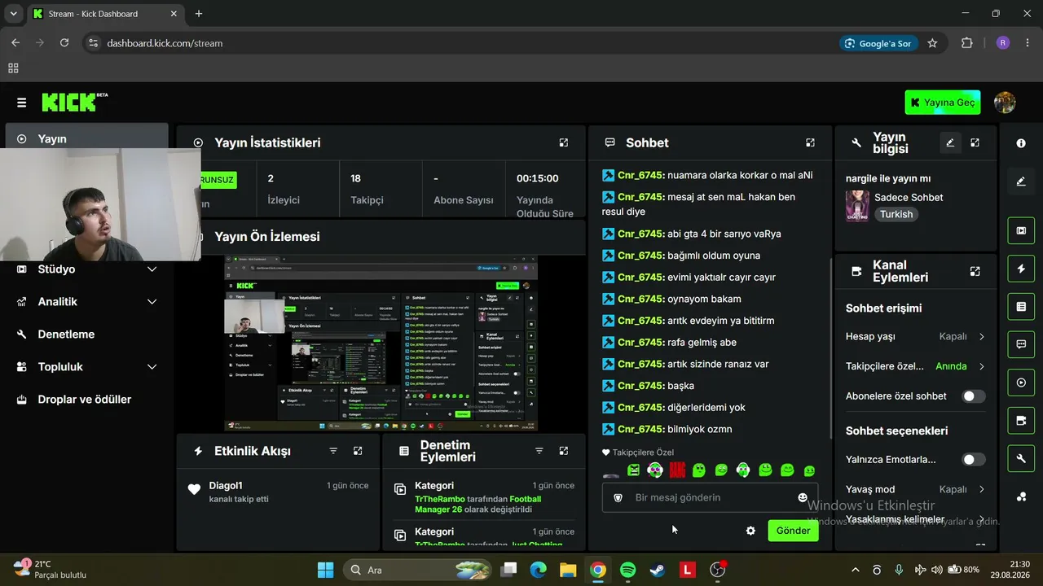Toggle the chat bubble icon in the right sidebar
Image resolution: width=1043 pixels, height=586 pixels.
1021,344
